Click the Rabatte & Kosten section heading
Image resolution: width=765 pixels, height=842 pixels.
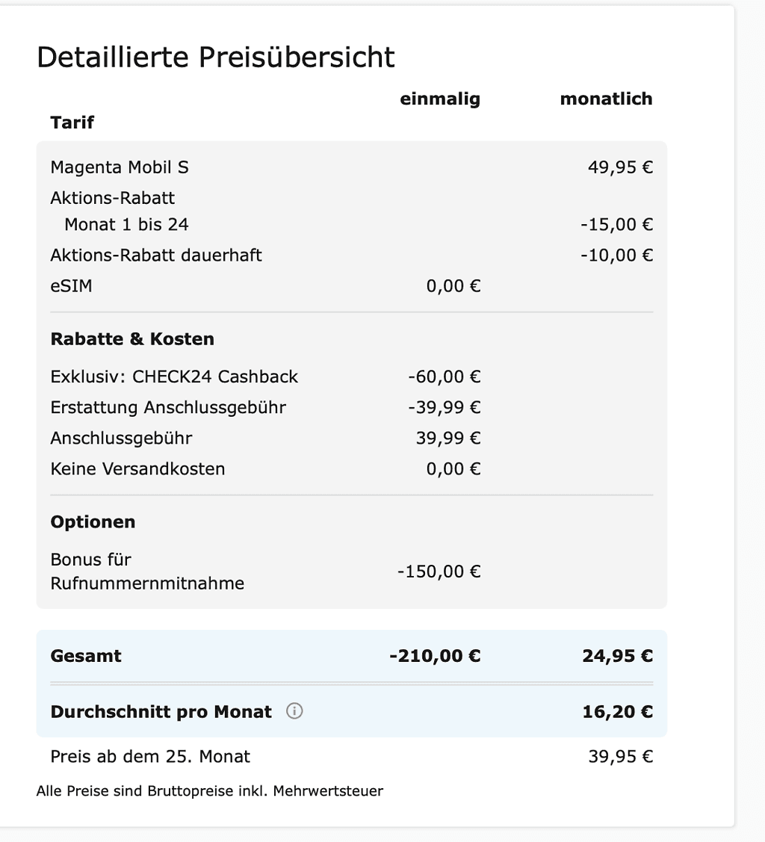point(132,338)
